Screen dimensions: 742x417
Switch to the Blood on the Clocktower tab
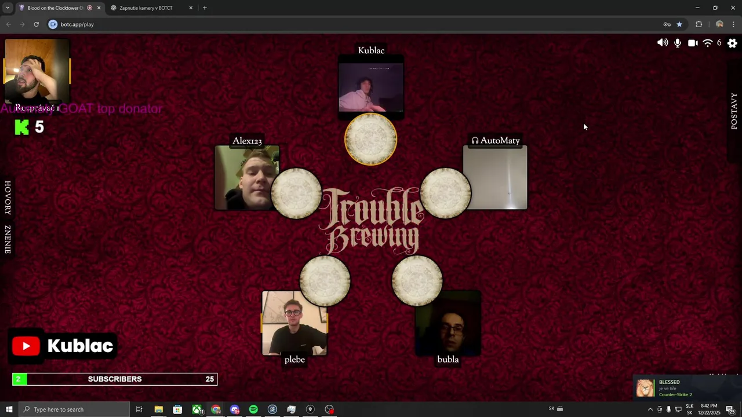59,8
